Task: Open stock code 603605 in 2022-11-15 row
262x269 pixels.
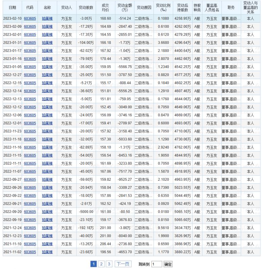Action: [30, 155]
